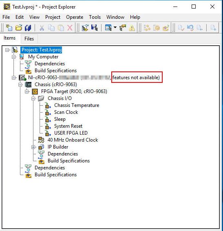
Task: Select Dependencies under the cRIO target
Action: click(50, 168)
